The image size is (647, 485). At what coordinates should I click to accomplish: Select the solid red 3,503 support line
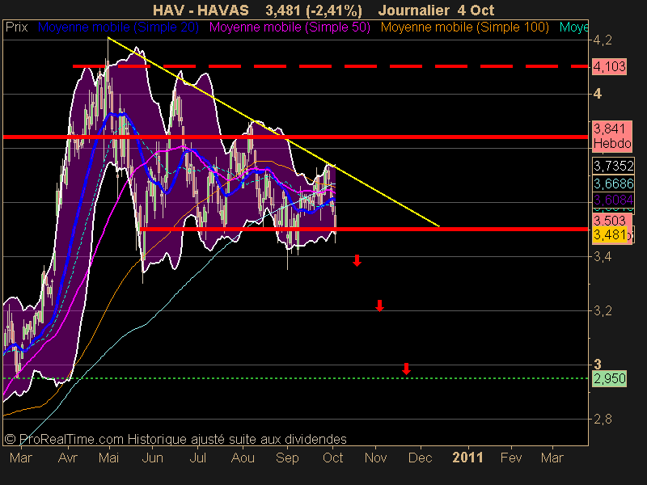[365, 229]
